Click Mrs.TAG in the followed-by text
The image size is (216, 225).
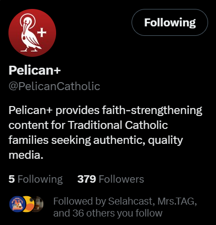pyautogui.click(x=176, y=201)
